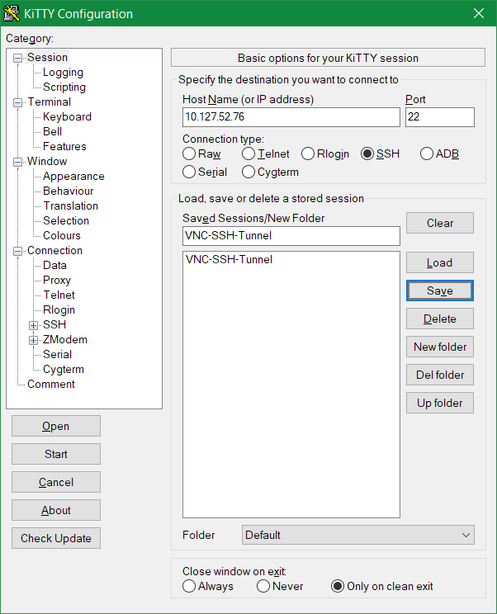Click the Check Update button
The image size is (497, 614).
pyautogui.click(x=56, y=538)
